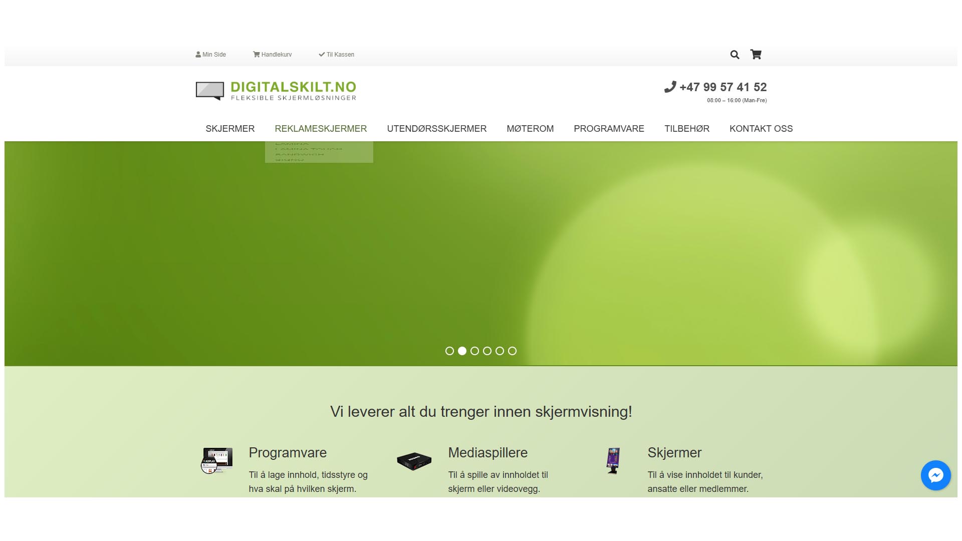The height and width of the screenshot is (541, 962).
Task: Click the Skjermer display stand image
Action: pos(613,461)
